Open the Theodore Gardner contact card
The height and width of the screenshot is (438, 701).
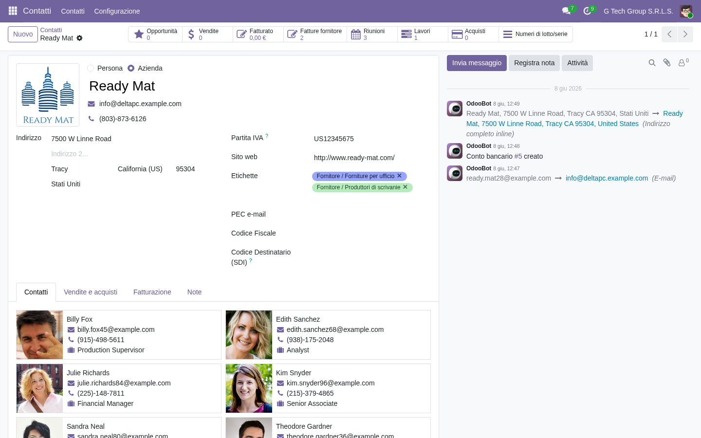328,428
